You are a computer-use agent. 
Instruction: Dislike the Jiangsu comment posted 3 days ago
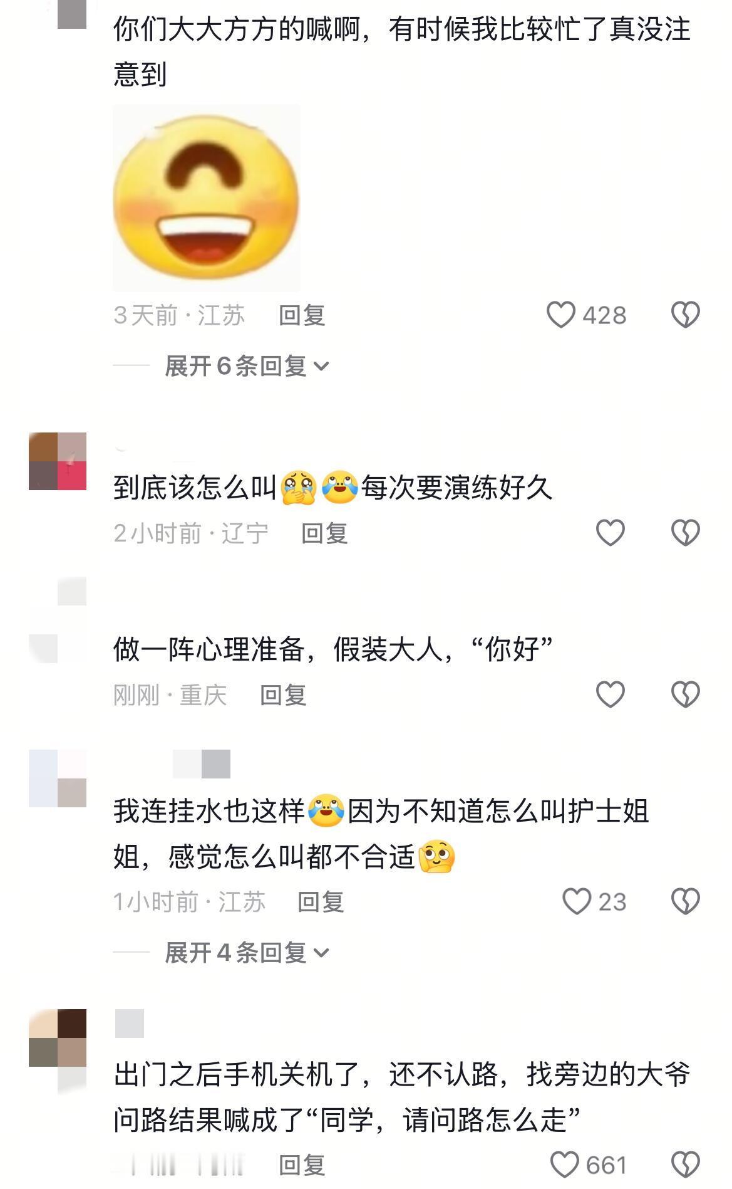[x=685, y=315]
